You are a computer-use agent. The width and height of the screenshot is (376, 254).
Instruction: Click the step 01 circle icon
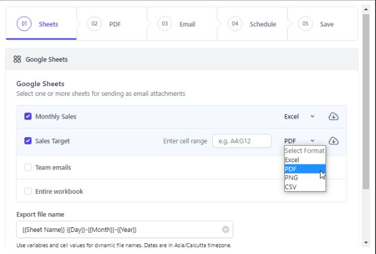click(24, 24)
